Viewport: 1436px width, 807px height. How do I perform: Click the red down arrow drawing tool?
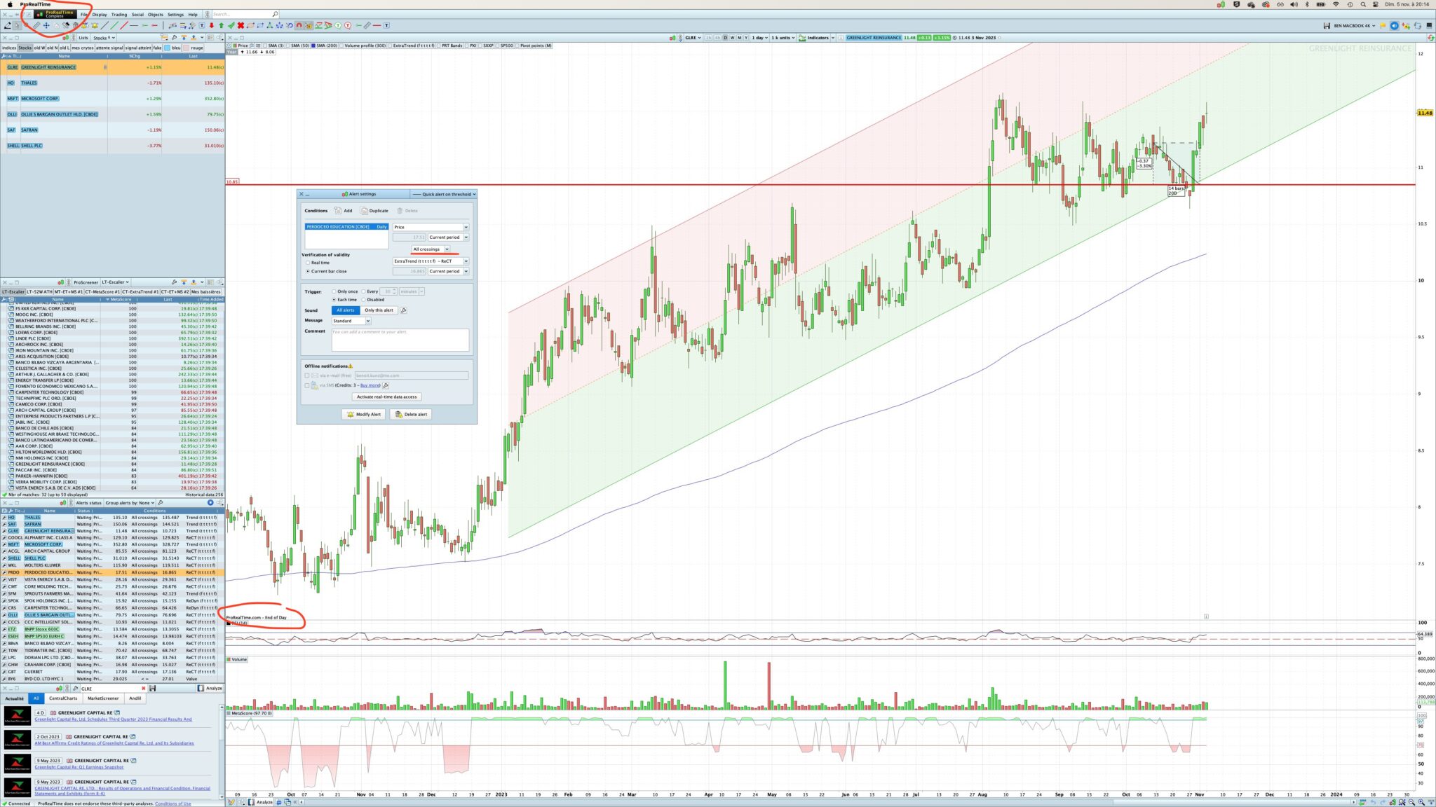[211, 25]
